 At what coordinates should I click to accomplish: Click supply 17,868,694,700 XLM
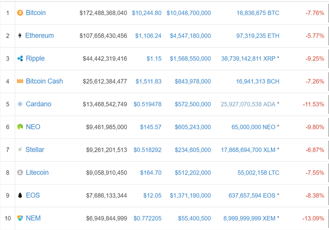[x=248, y=150]
